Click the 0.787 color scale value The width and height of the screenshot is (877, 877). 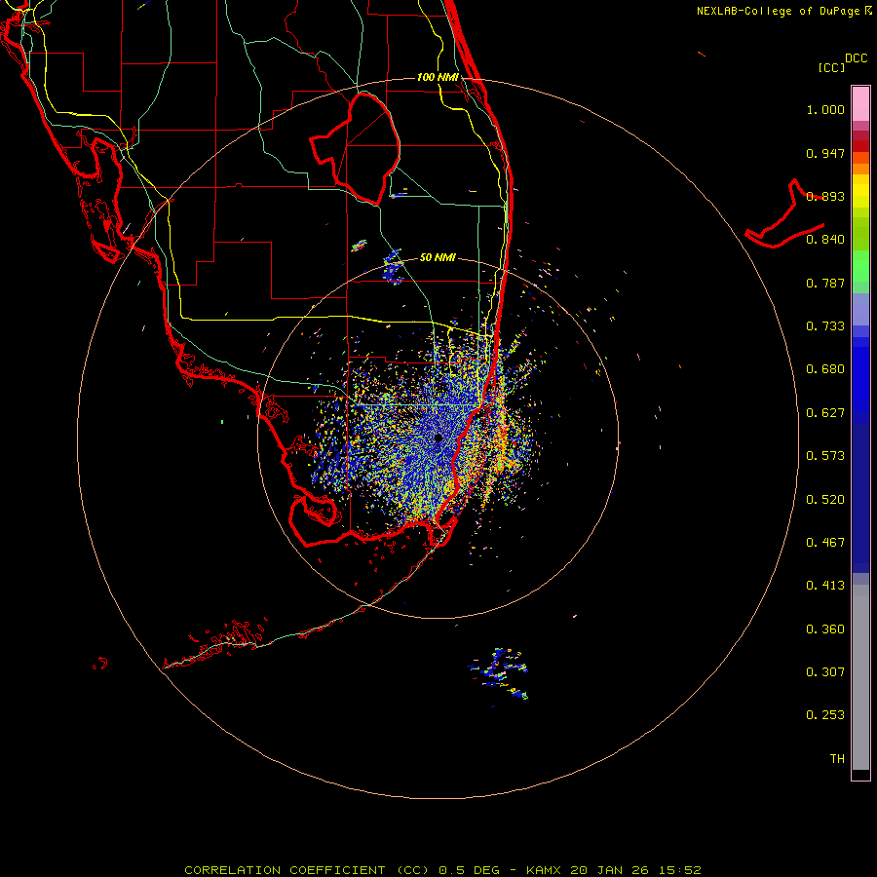click(825, 283)
